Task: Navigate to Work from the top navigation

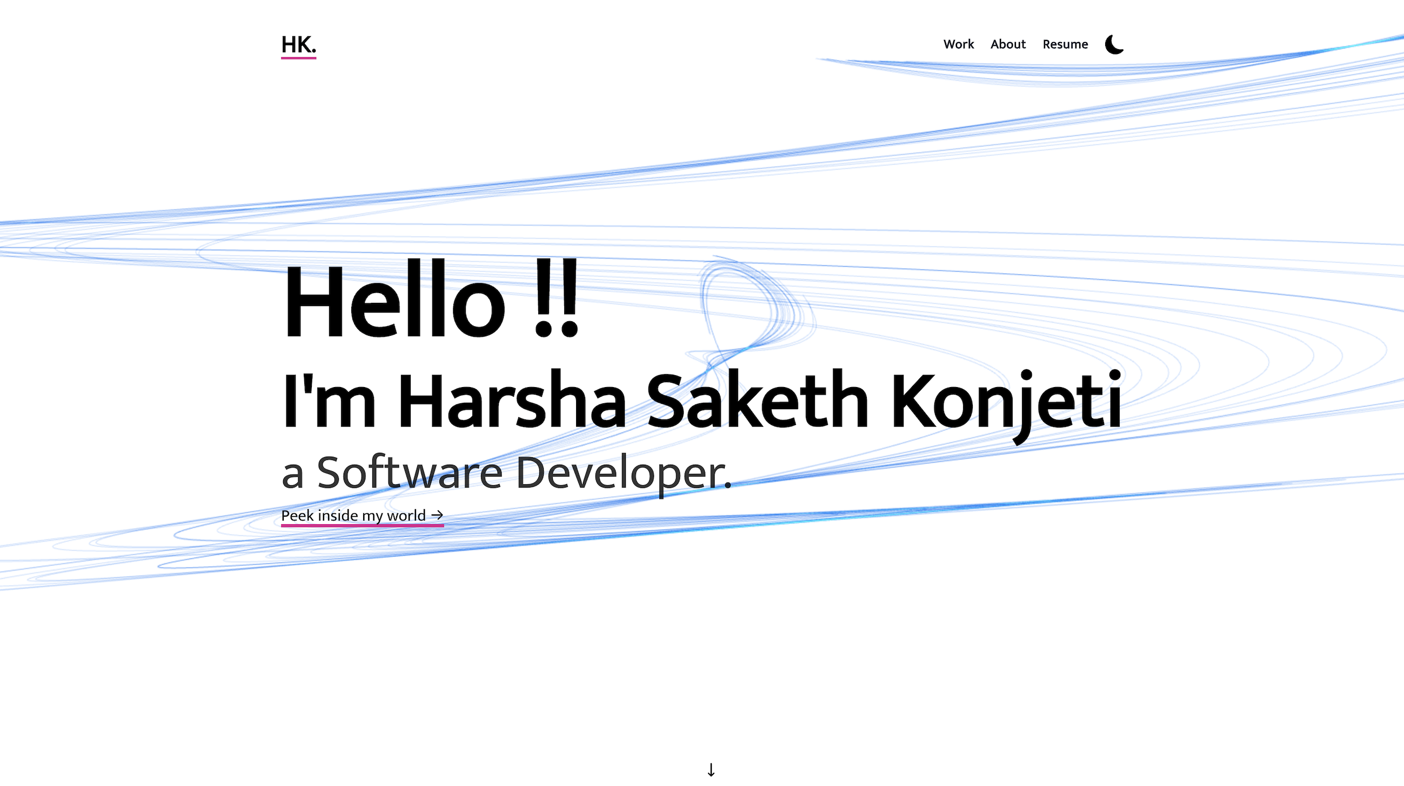Action: pyautogui.click(x=958, y=44)
